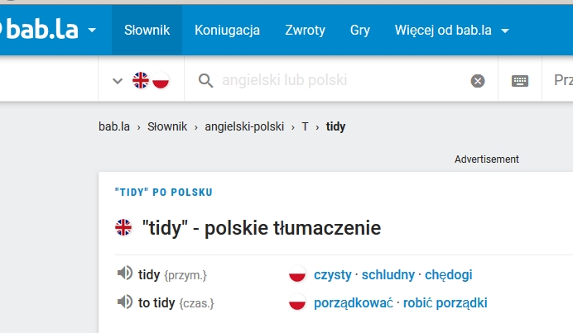Open the dropdown arrow next to bab.la logo
The image size is (573, 333).
91,31
